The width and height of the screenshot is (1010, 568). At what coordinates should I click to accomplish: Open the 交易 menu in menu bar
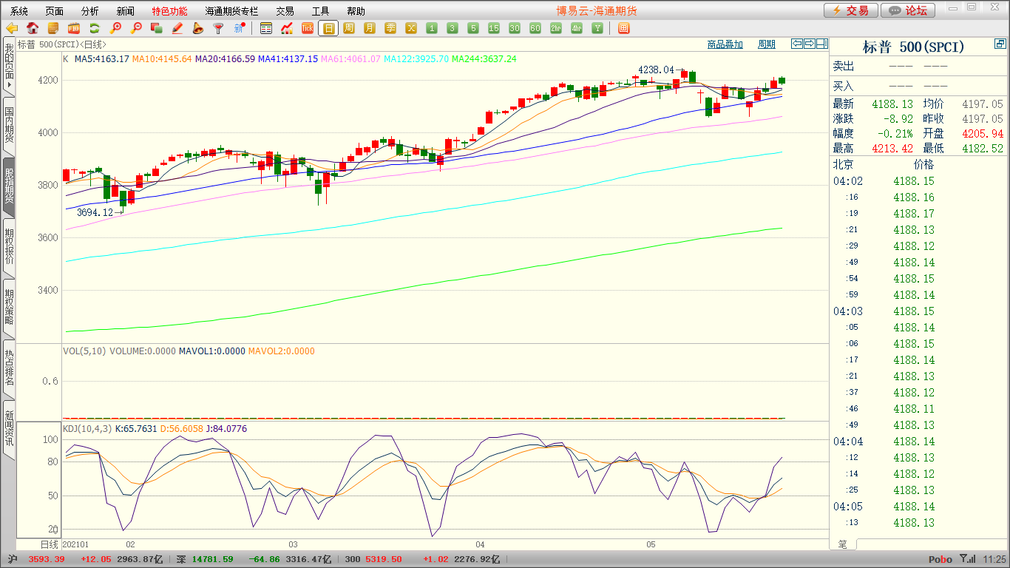click(285, 11)
